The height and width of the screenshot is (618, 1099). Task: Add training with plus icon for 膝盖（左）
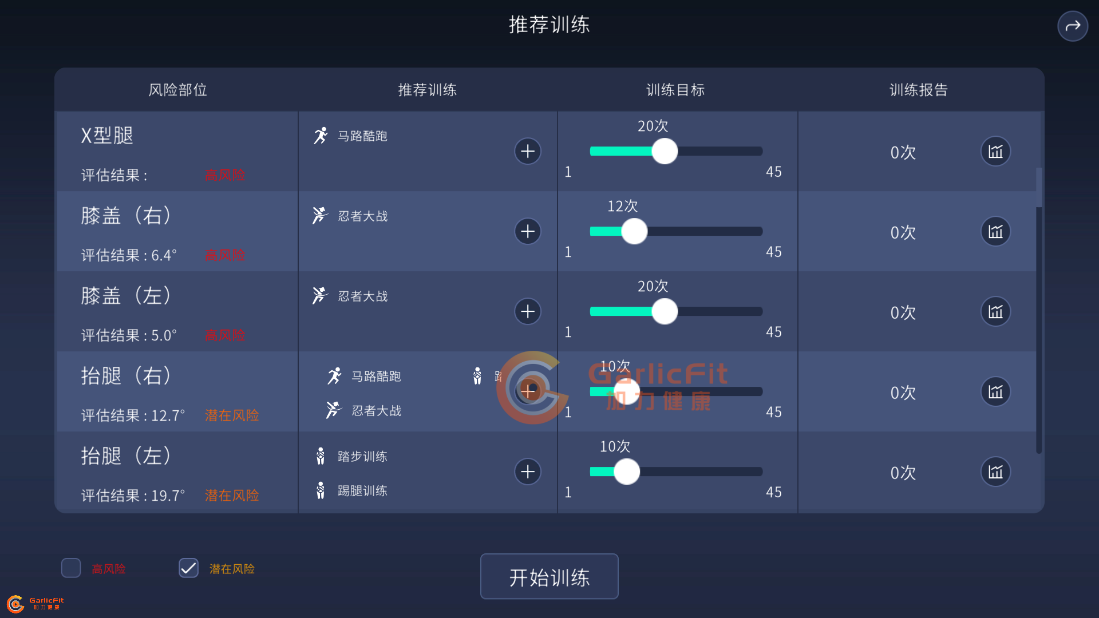[528, 312]
